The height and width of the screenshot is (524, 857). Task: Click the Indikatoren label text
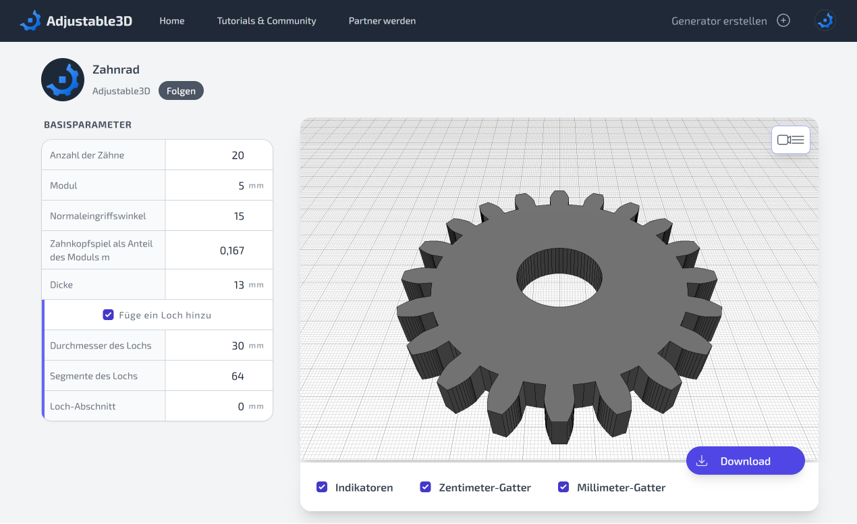coord(364,487)
